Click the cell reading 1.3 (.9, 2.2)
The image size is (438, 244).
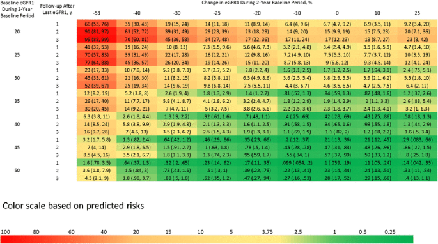coord(177,116)
